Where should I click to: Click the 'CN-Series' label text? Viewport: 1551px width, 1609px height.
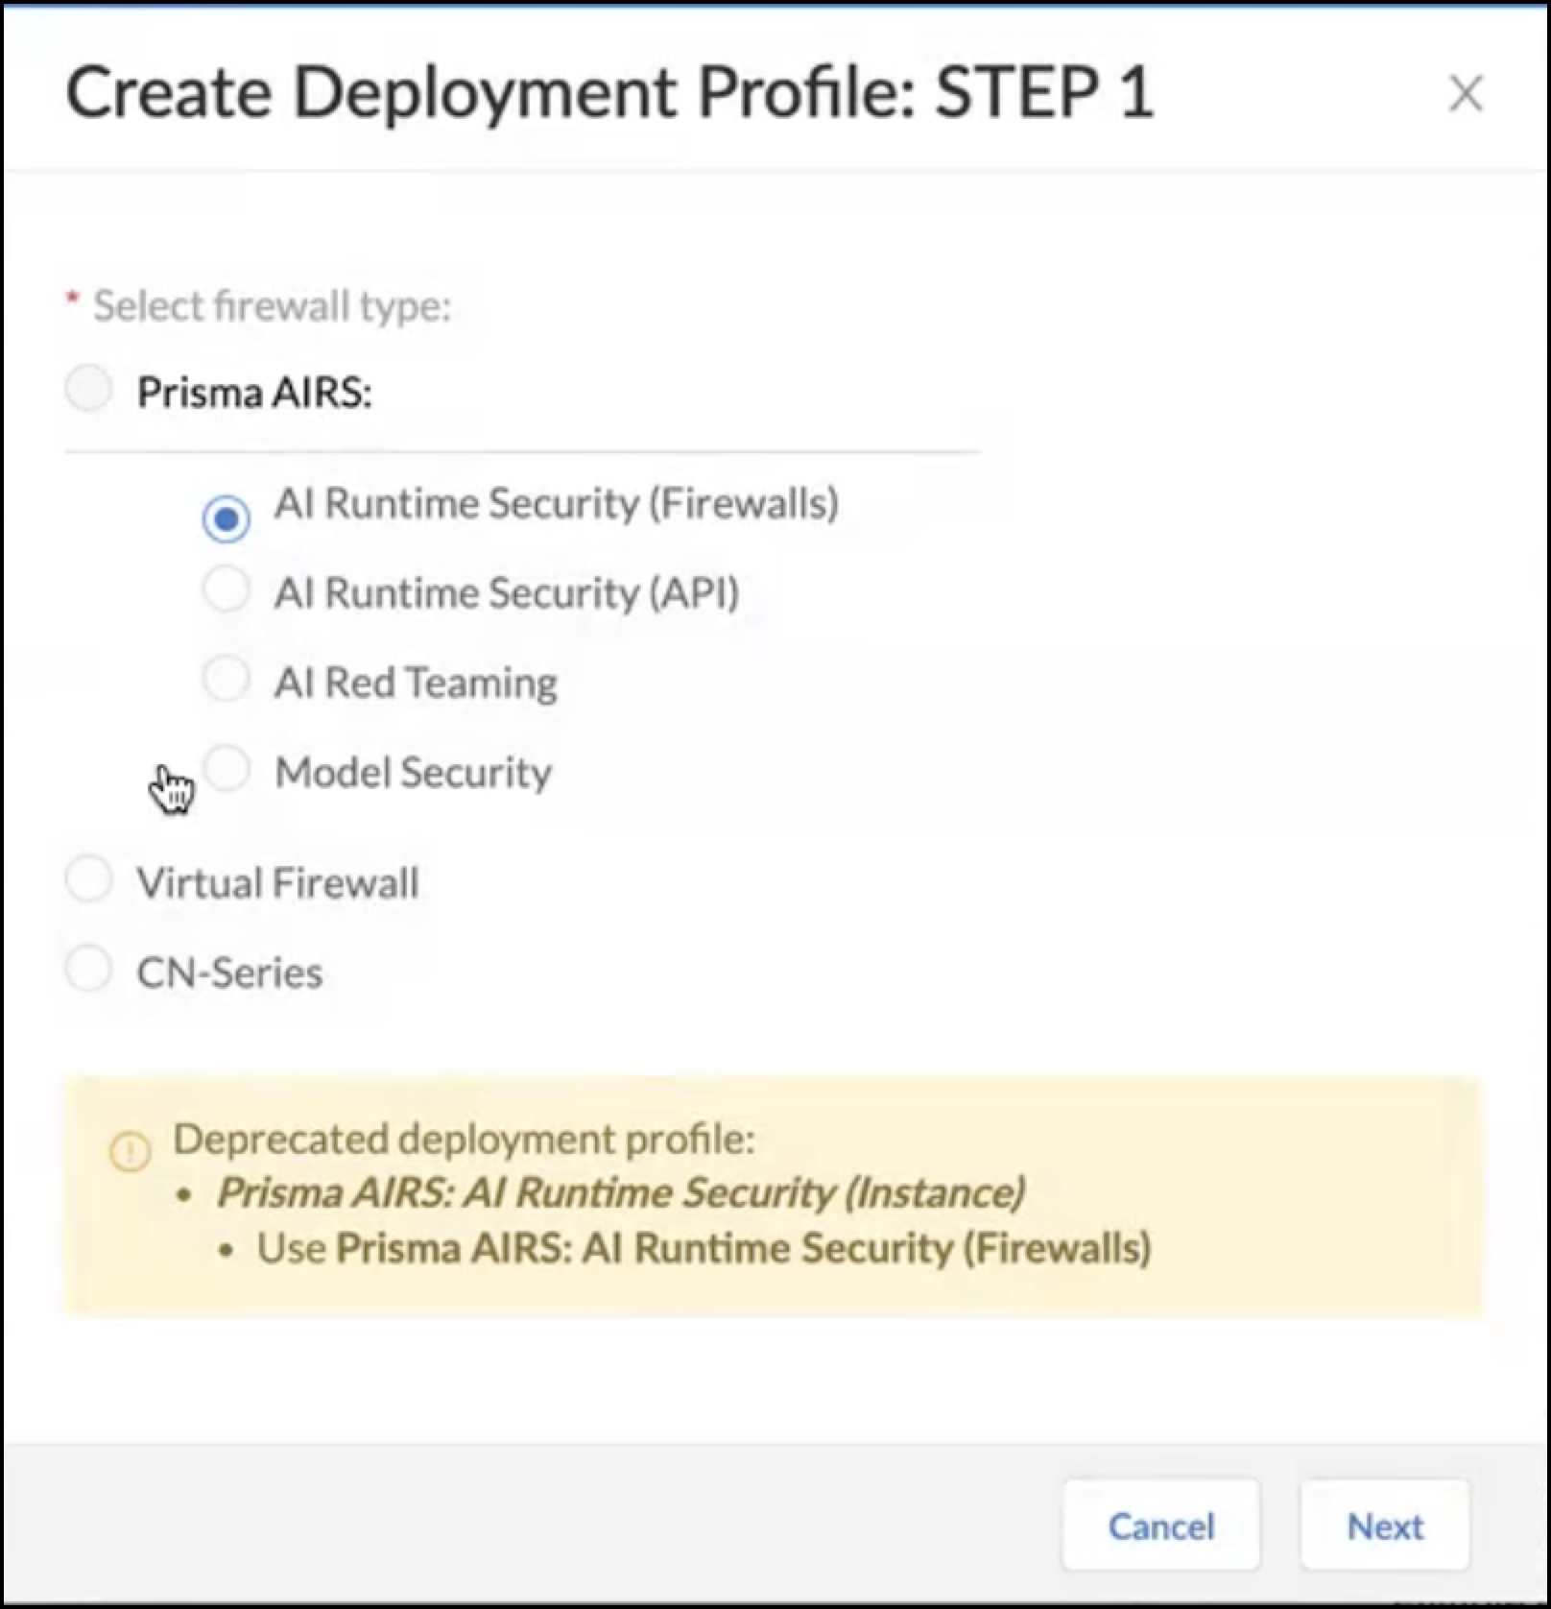(229, 973)
